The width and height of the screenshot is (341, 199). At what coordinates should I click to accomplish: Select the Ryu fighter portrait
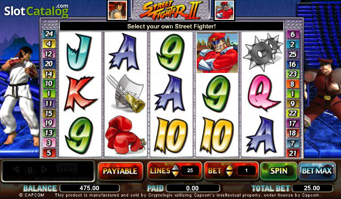click(117, 10)
